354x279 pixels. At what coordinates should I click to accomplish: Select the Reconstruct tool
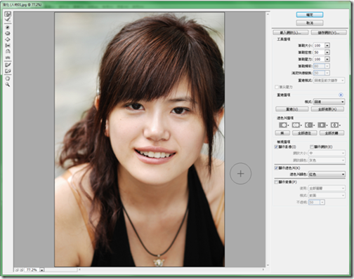tap(8, 20)
